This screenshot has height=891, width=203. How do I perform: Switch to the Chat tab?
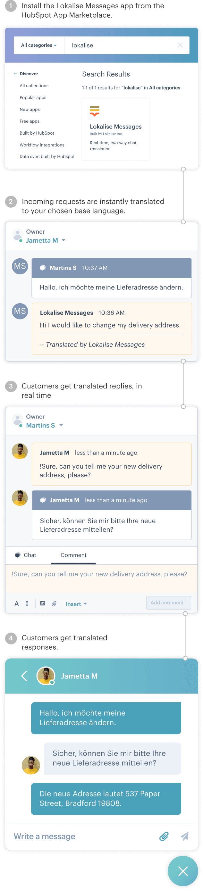(26, 555)
